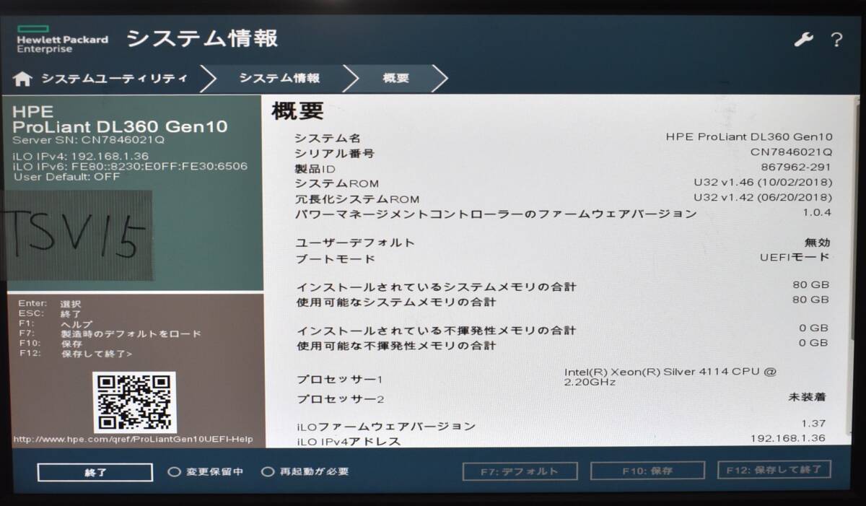The height and width of the screenshot is (506, 866).
Task: Click the iLO IPv4: 192.168.1.36 sidebar line
Action: point(80,156)
